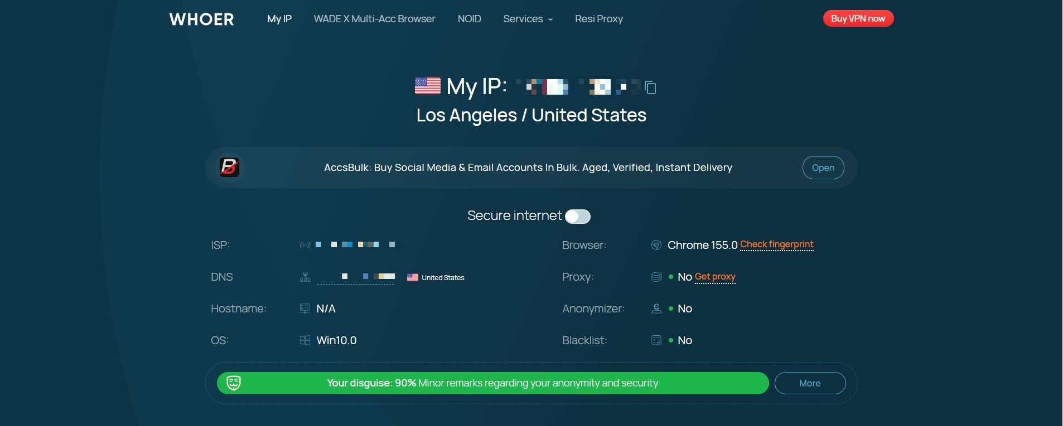
Task: Click the WHOER logo
Action: pos(201,19)
